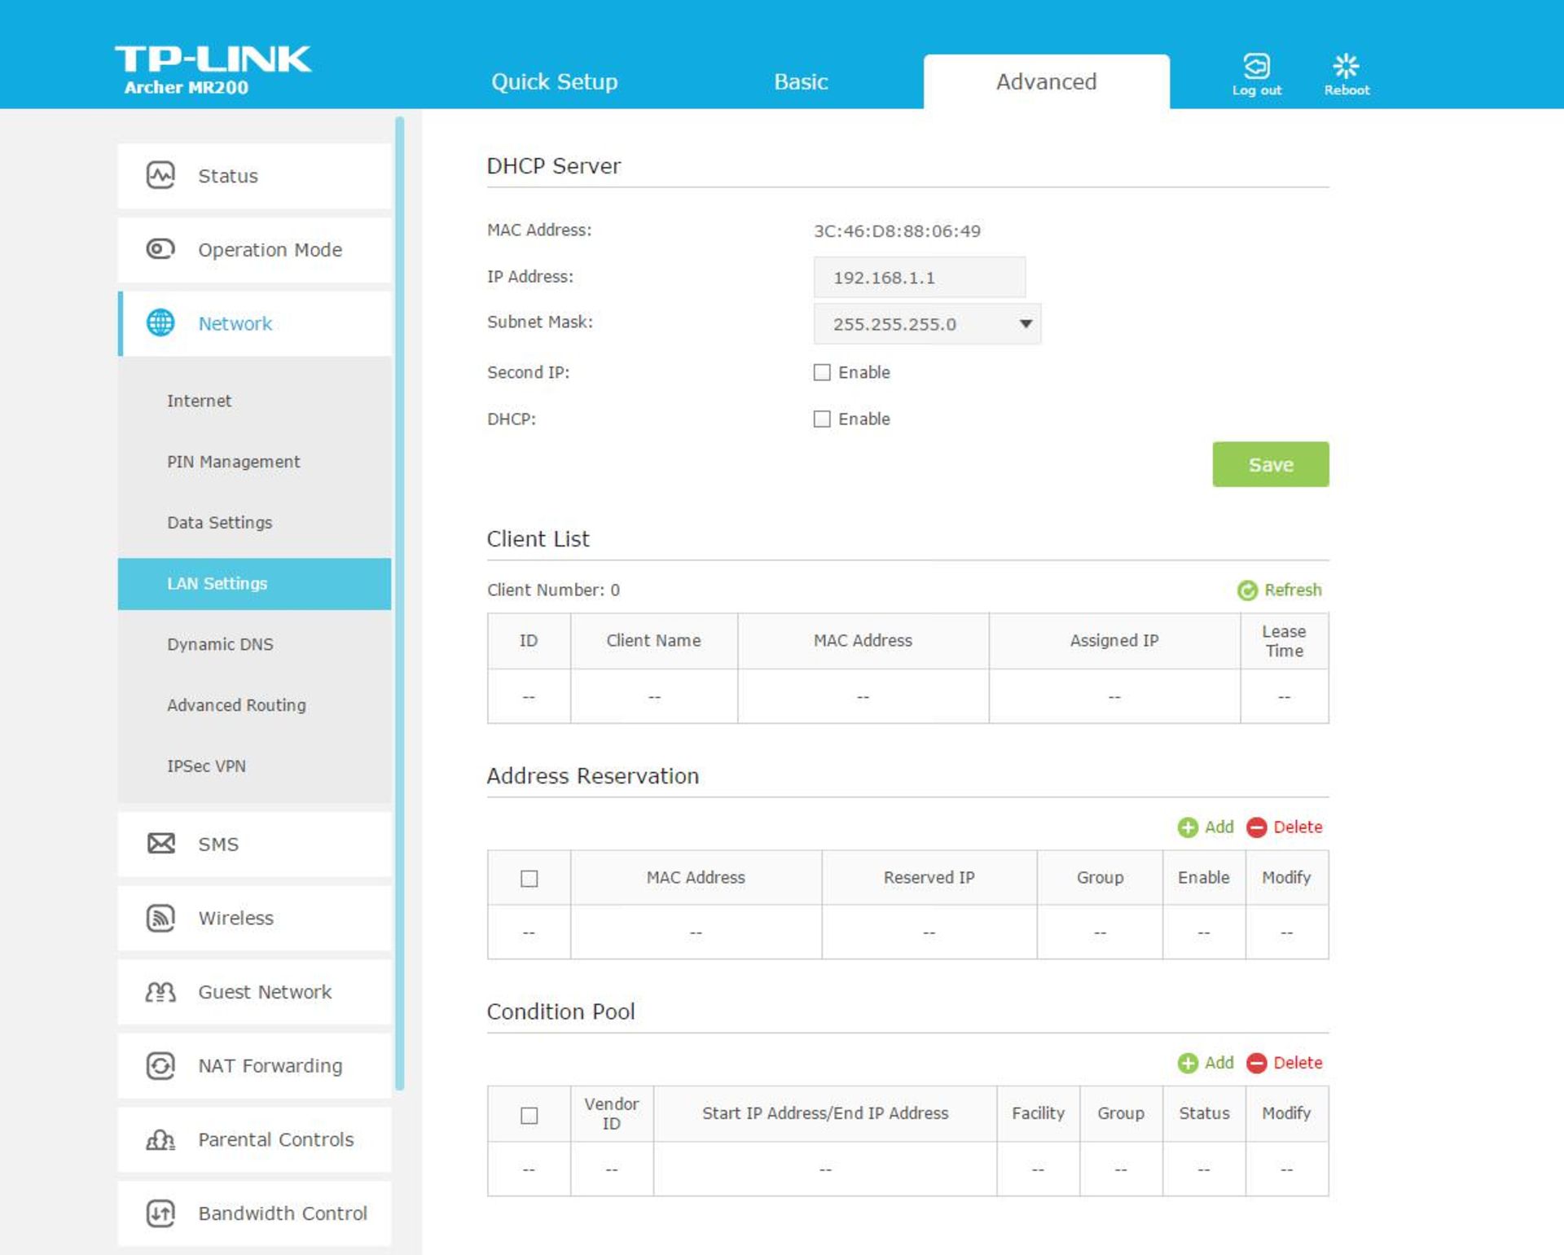The height and width of the screenshot is (1255, 1564).
Task: Click the NAT Forwarding icon
Action: coord(160,1065)
